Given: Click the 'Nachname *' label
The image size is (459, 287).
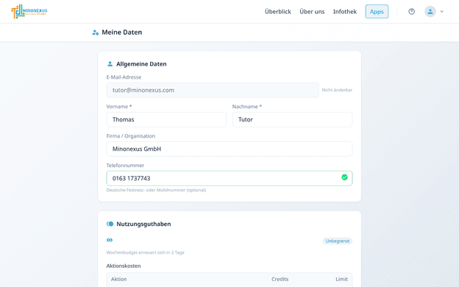Looking at the screenshot, I should [247, 107].
